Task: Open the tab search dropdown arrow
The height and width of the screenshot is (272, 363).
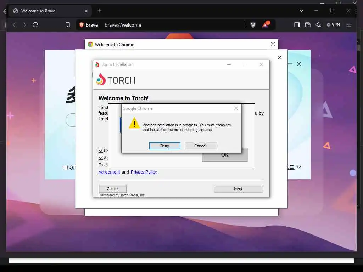Action: click(x=301, y=11)
